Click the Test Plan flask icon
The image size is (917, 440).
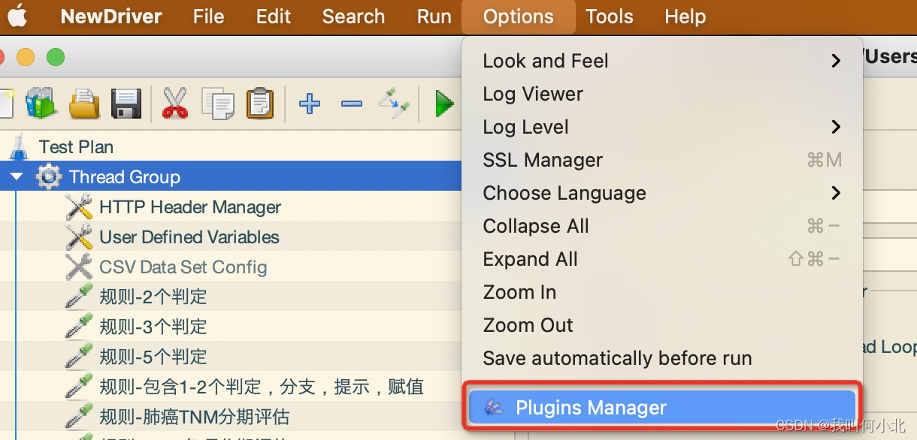pos(19,146)
